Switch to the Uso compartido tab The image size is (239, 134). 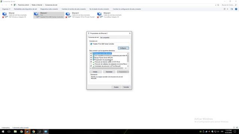pyautogui.click(x=105, y=38)
